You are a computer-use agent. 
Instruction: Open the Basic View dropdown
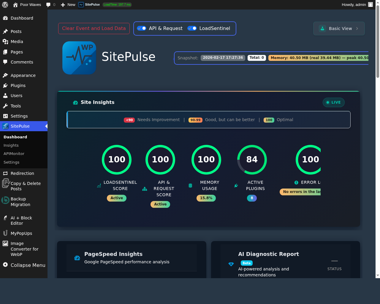339,28
